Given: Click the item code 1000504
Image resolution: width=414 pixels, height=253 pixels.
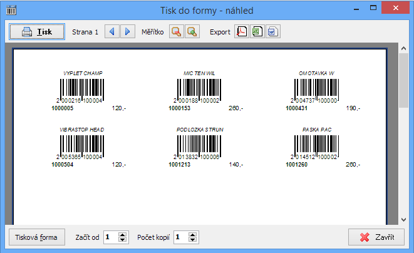Looking at the screenshot, I should 62,165.
